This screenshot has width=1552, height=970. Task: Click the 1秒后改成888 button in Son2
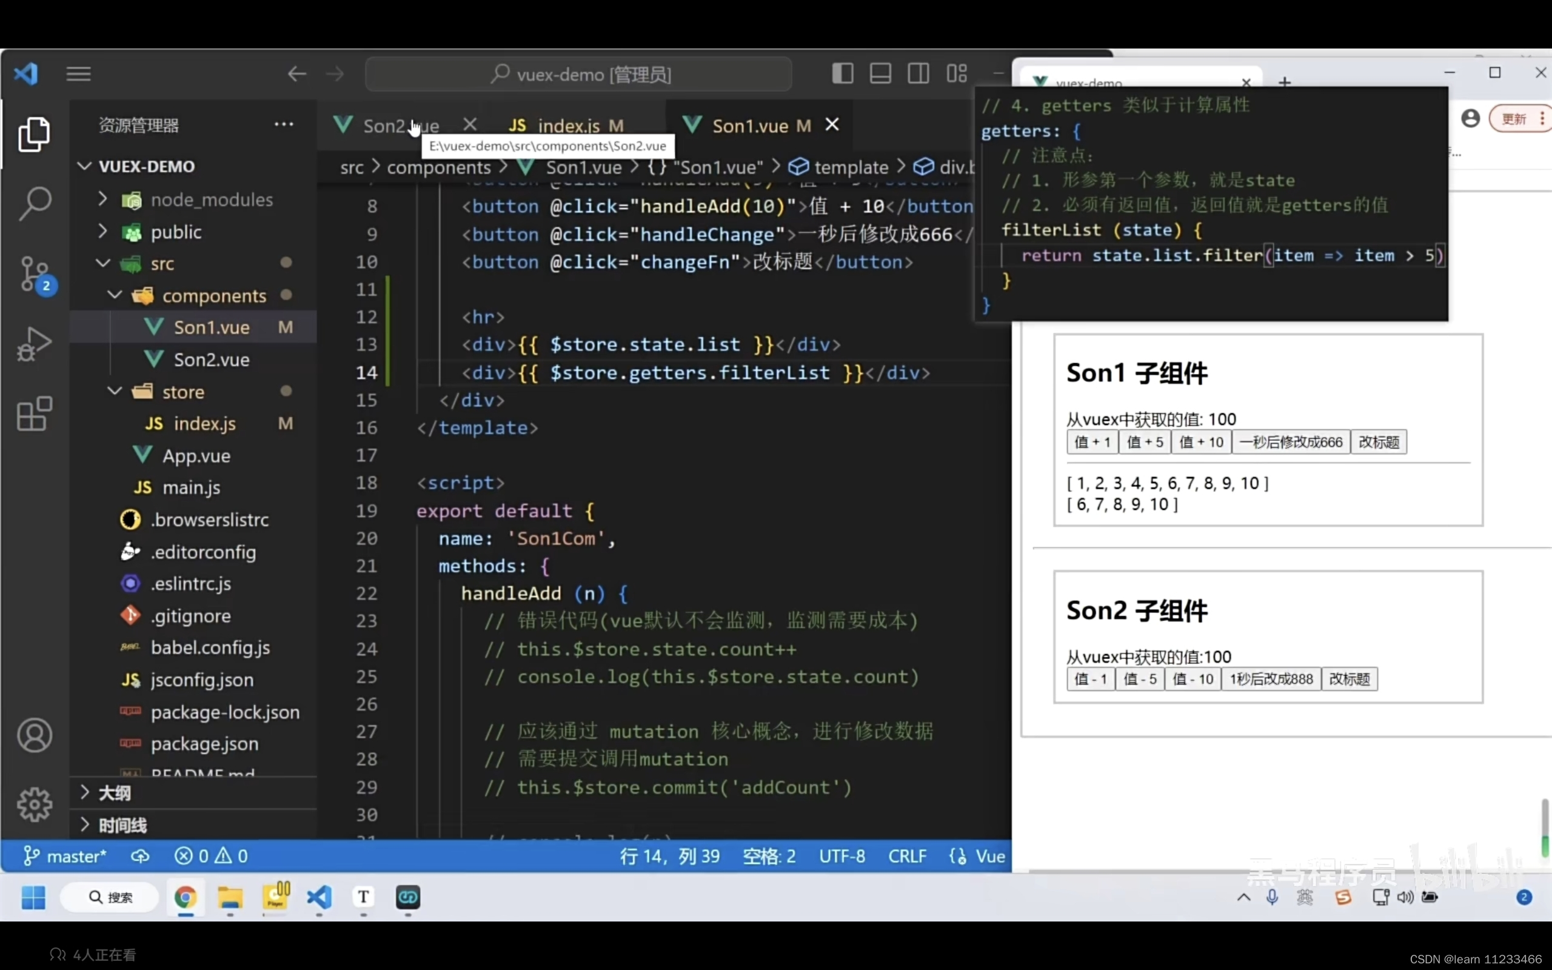[x=1271, y=680]
